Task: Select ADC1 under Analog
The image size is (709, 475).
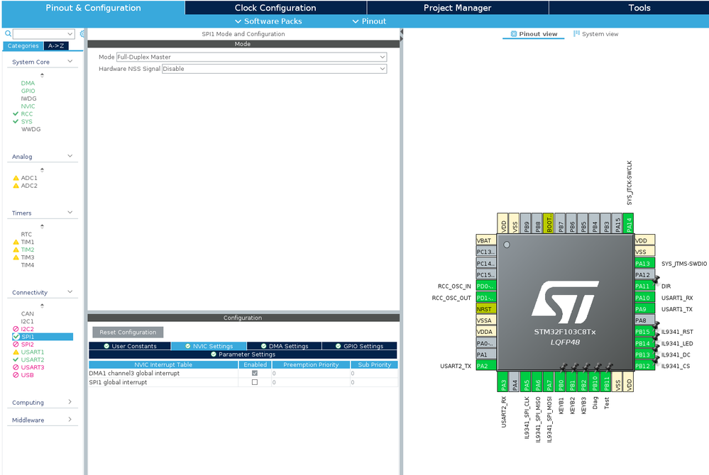Action: (x=29, y=178)
